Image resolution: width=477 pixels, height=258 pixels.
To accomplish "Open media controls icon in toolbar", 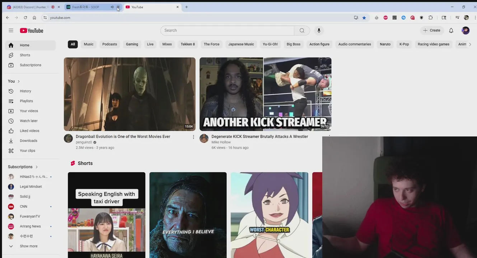I will tap(457, 18).
